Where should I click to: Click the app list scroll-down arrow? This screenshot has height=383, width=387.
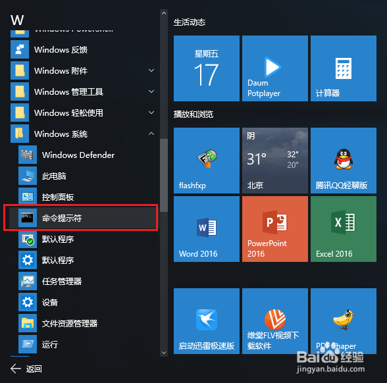coord(164,353)
